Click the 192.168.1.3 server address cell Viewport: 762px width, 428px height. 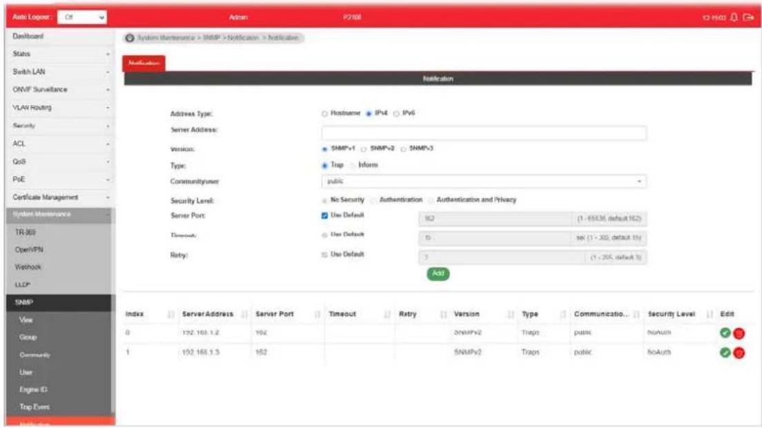point(201,352)
